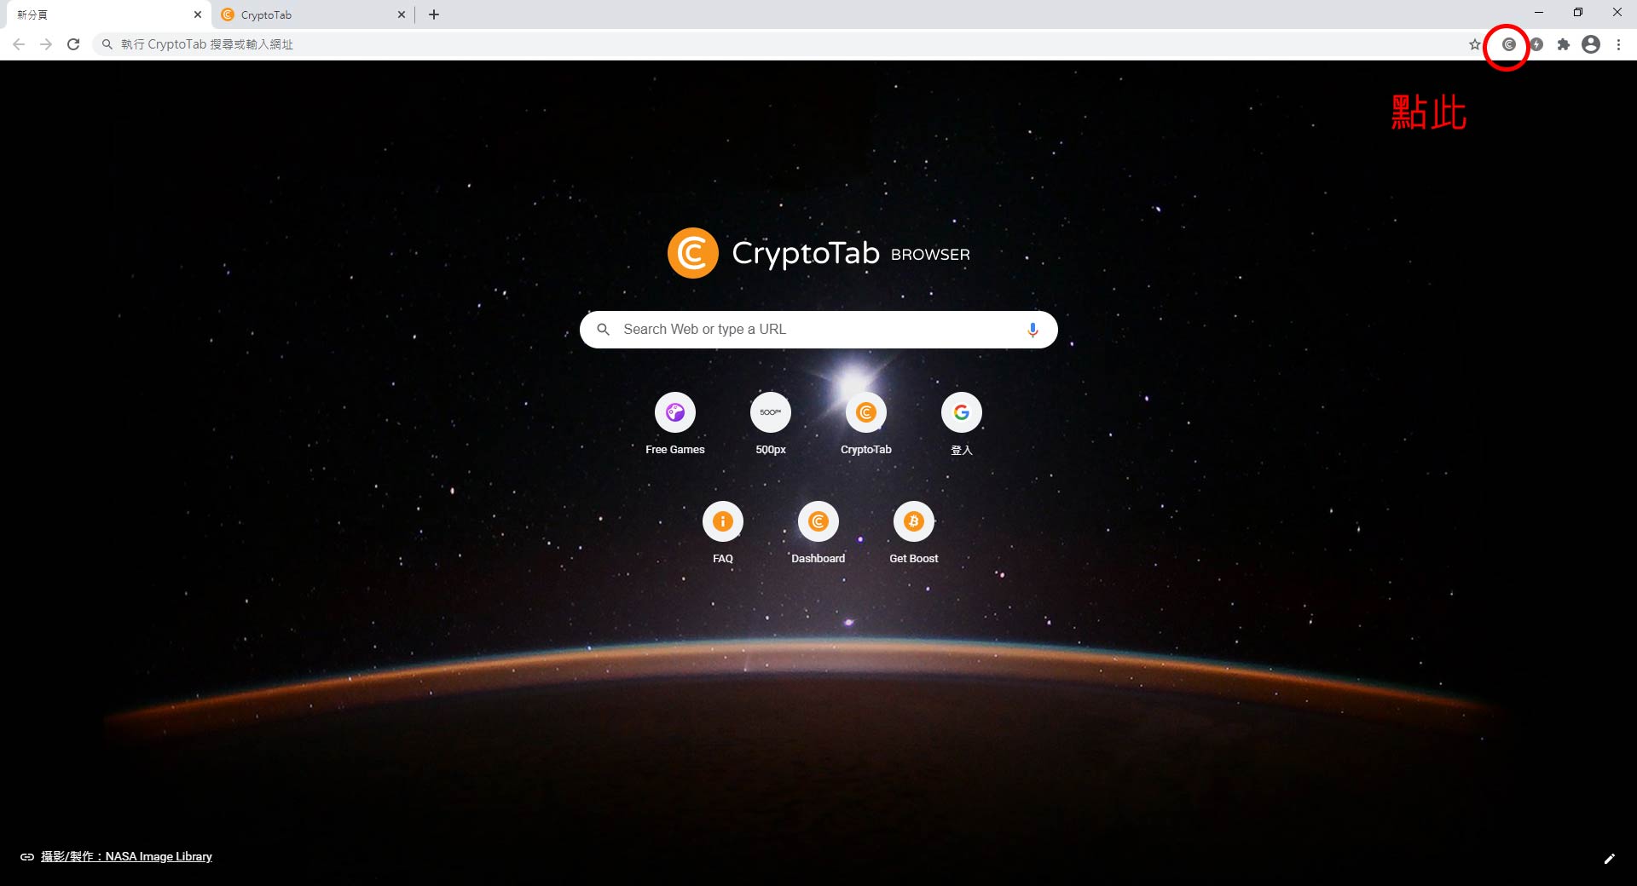Open the Free Games shortcut
The width and height of the screenshot is (1637, 886).
(x=675, y=424)
